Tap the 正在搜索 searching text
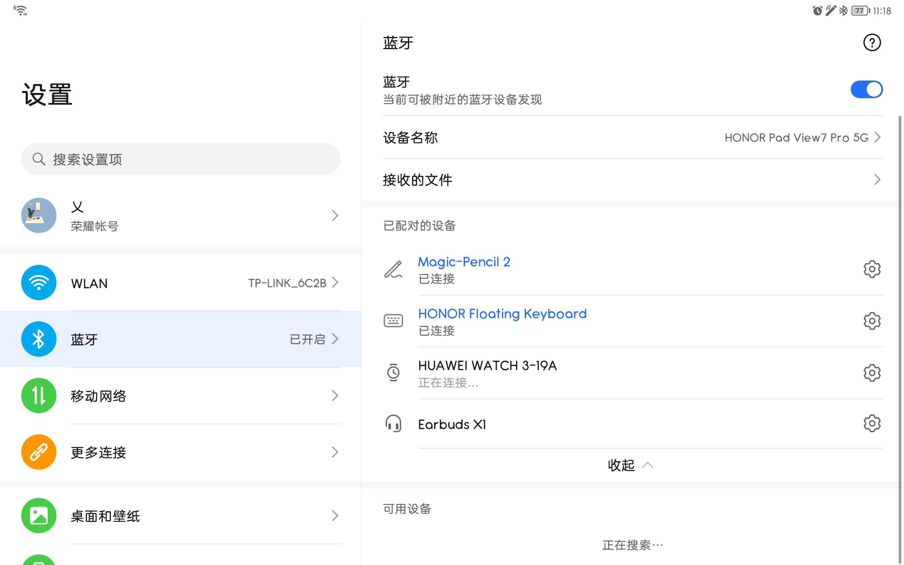Screen dimensions: 904x565 tap(633, 545)
